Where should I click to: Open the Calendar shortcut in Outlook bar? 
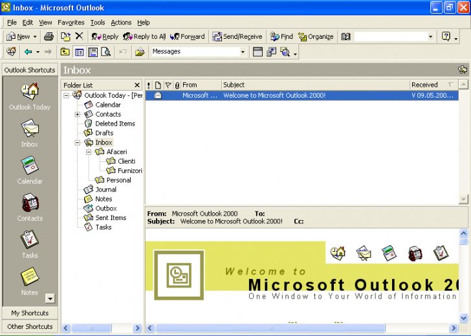(x=30, y=165)
